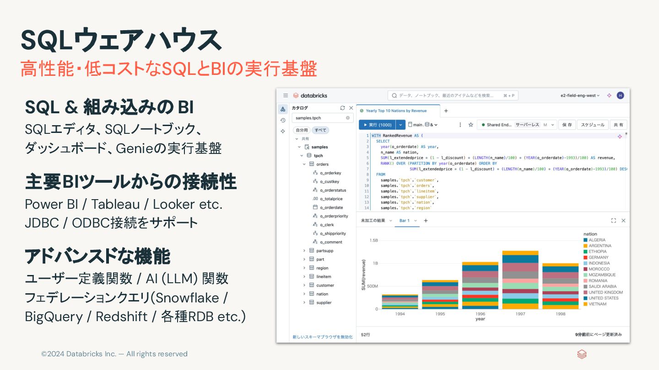This screenshot has height=370, width=659.
Task: Collapse the orders table node
Action: point(304,164)
